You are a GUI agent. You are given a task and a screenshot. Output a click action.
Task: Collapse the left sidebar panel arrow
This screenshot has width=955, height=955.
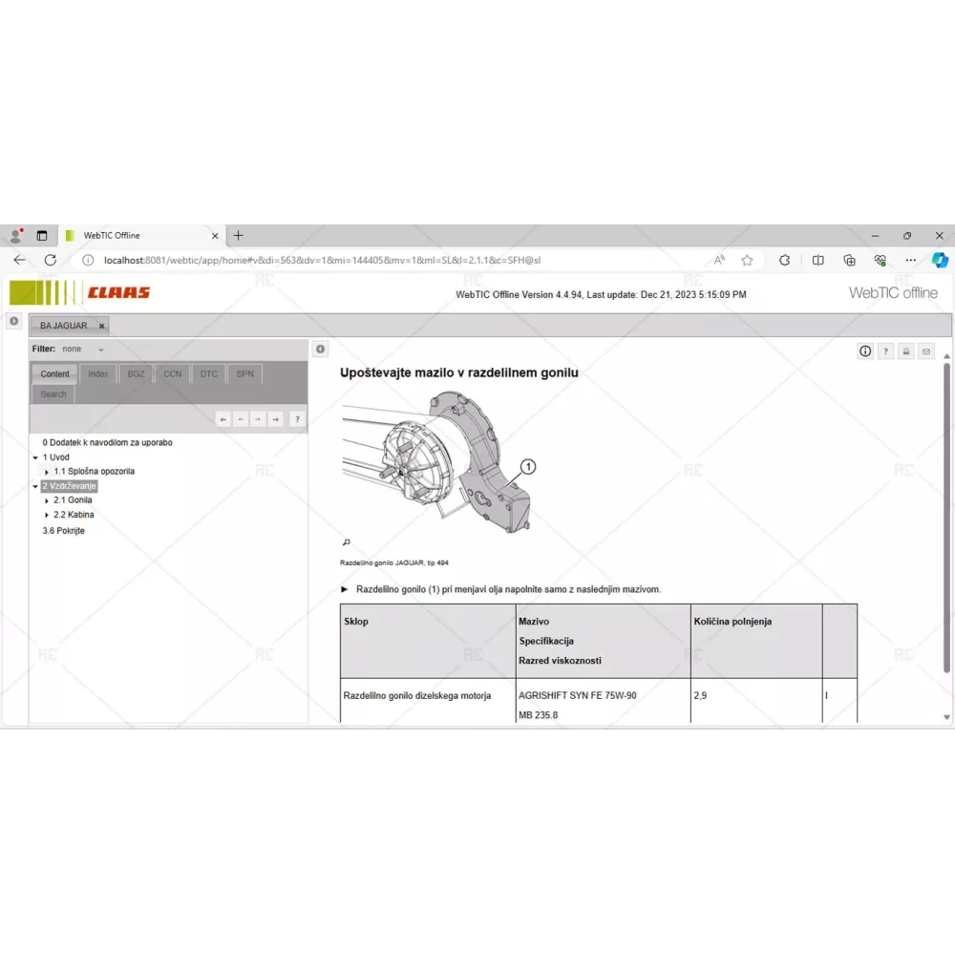click(14, 322)
